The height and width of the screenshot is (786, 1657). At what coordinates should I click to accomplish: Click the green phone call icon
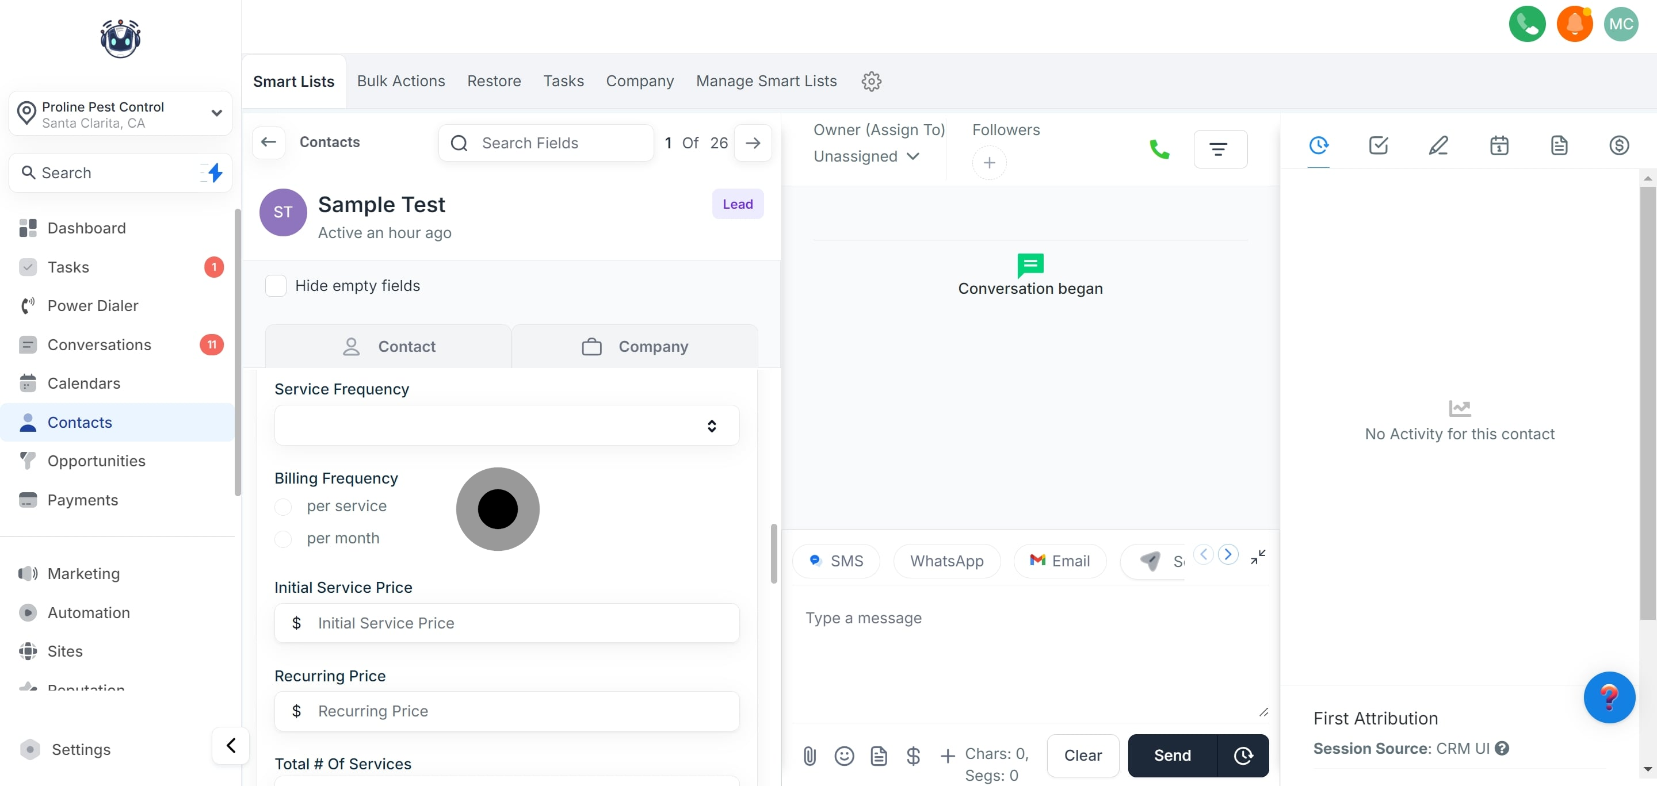click(1159, 149)
